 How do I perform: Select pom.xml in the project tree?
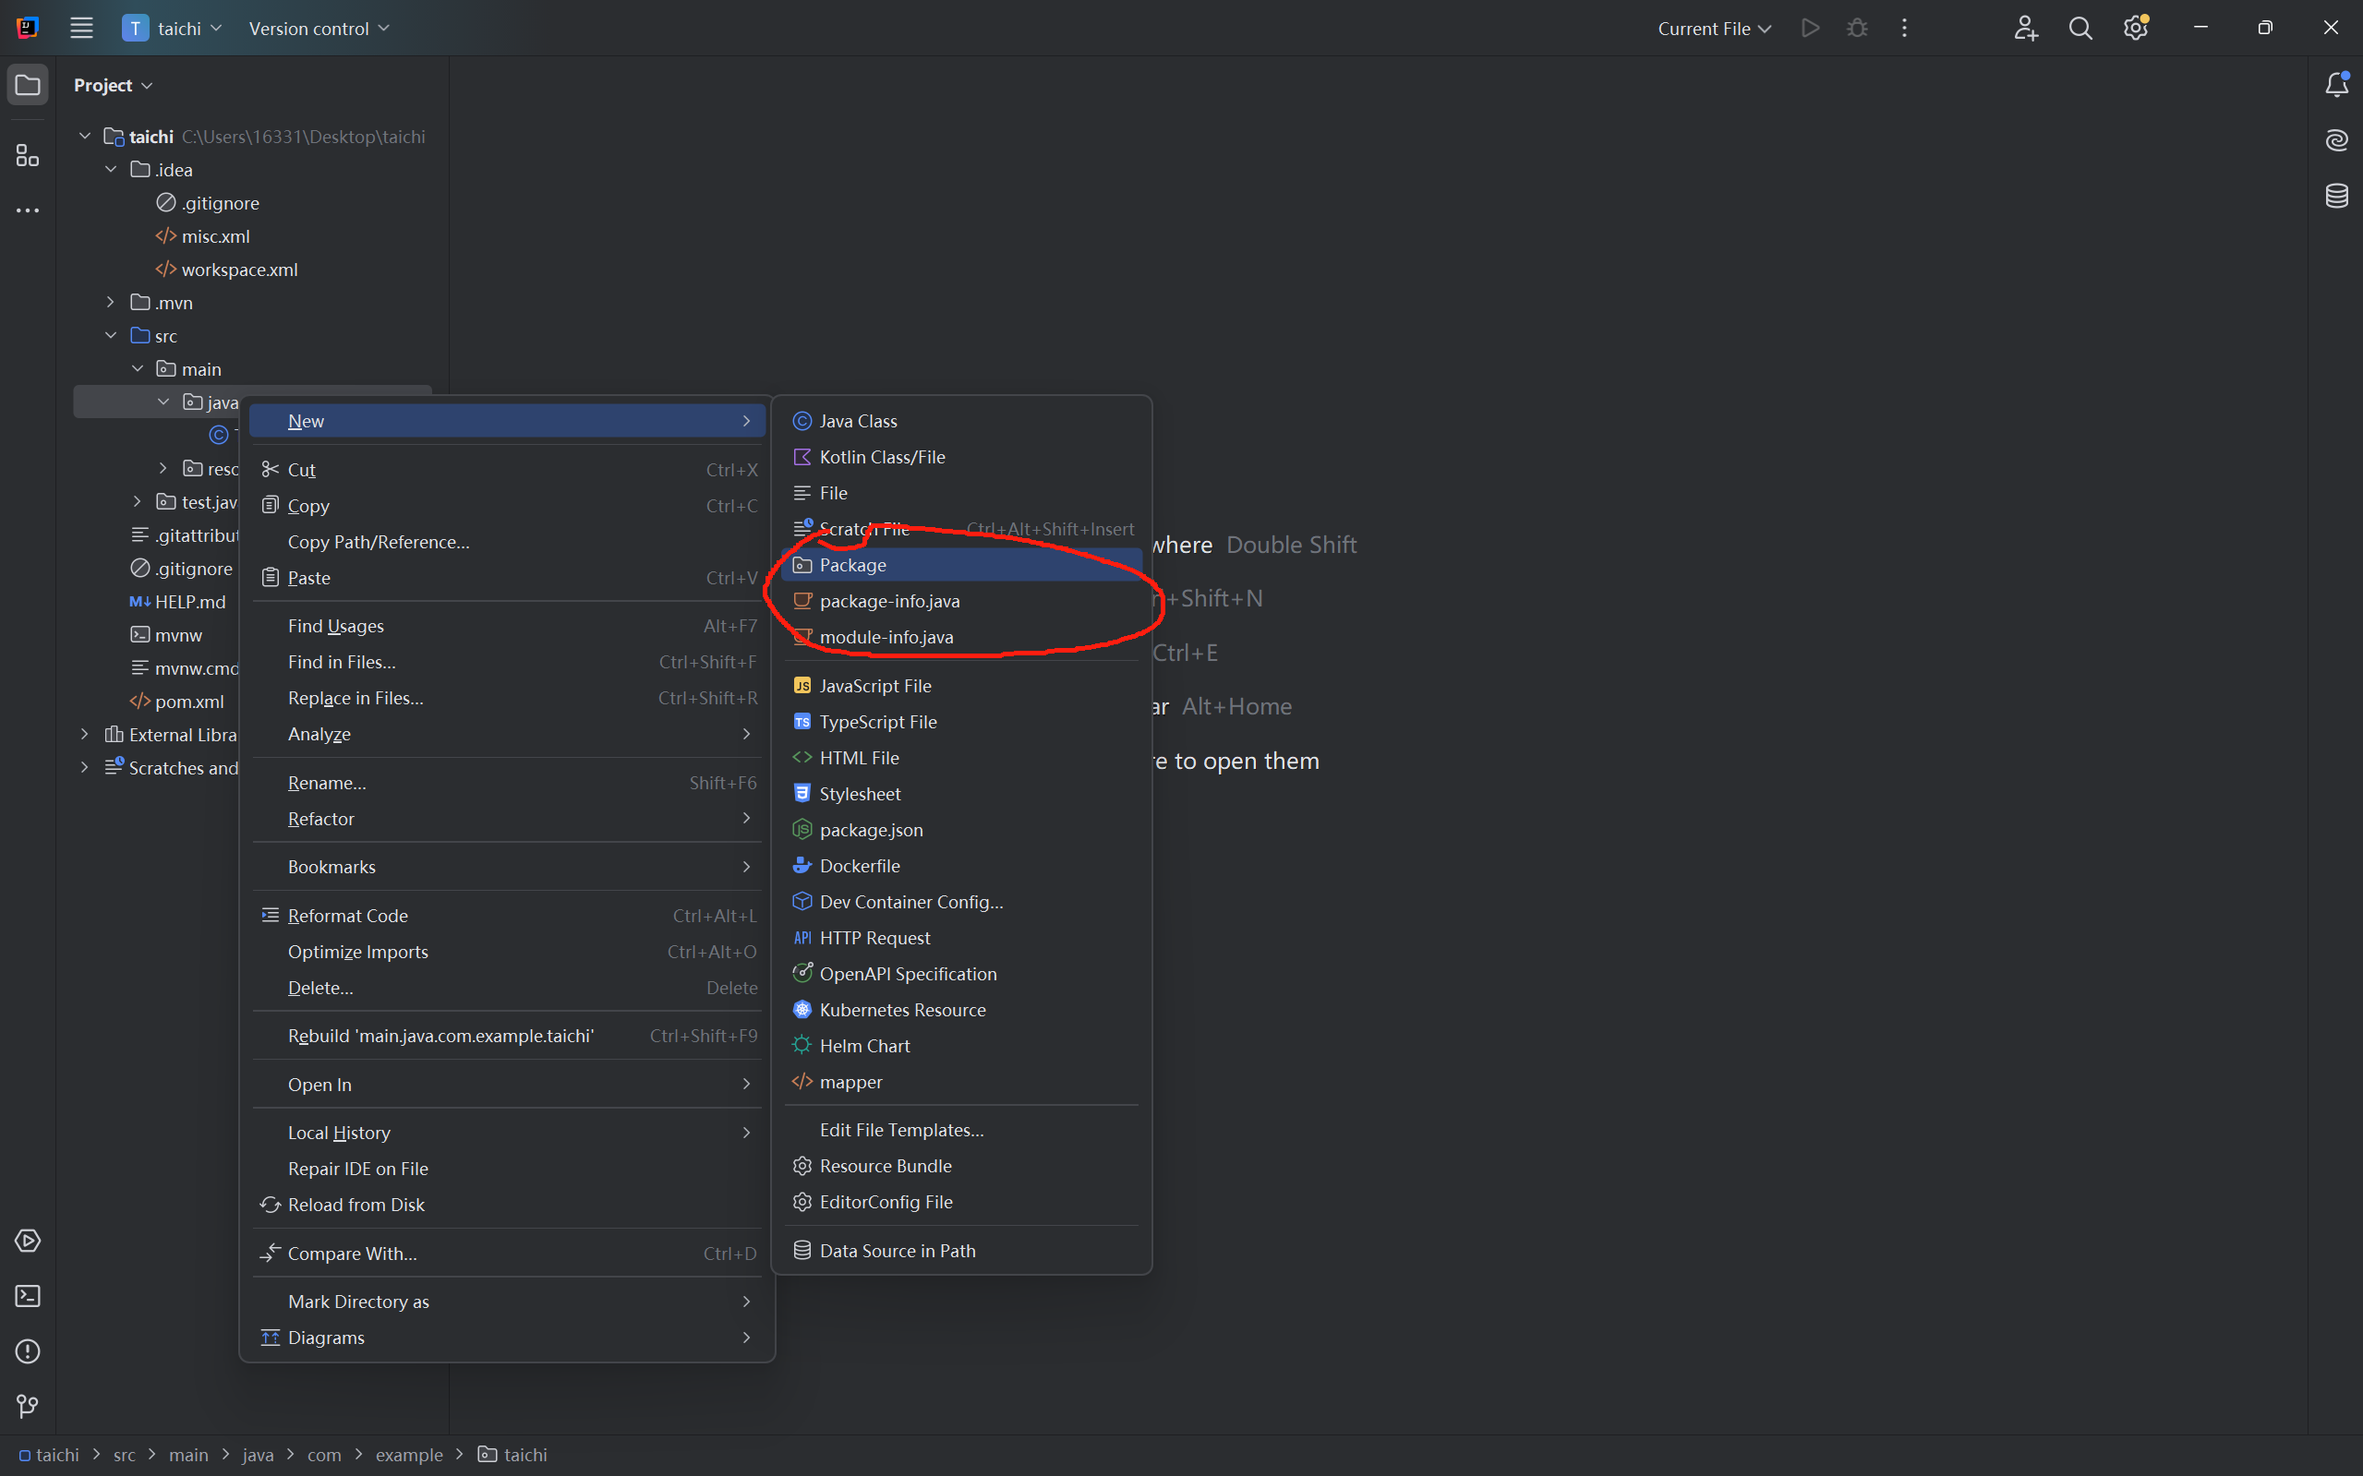pos(189,702)
